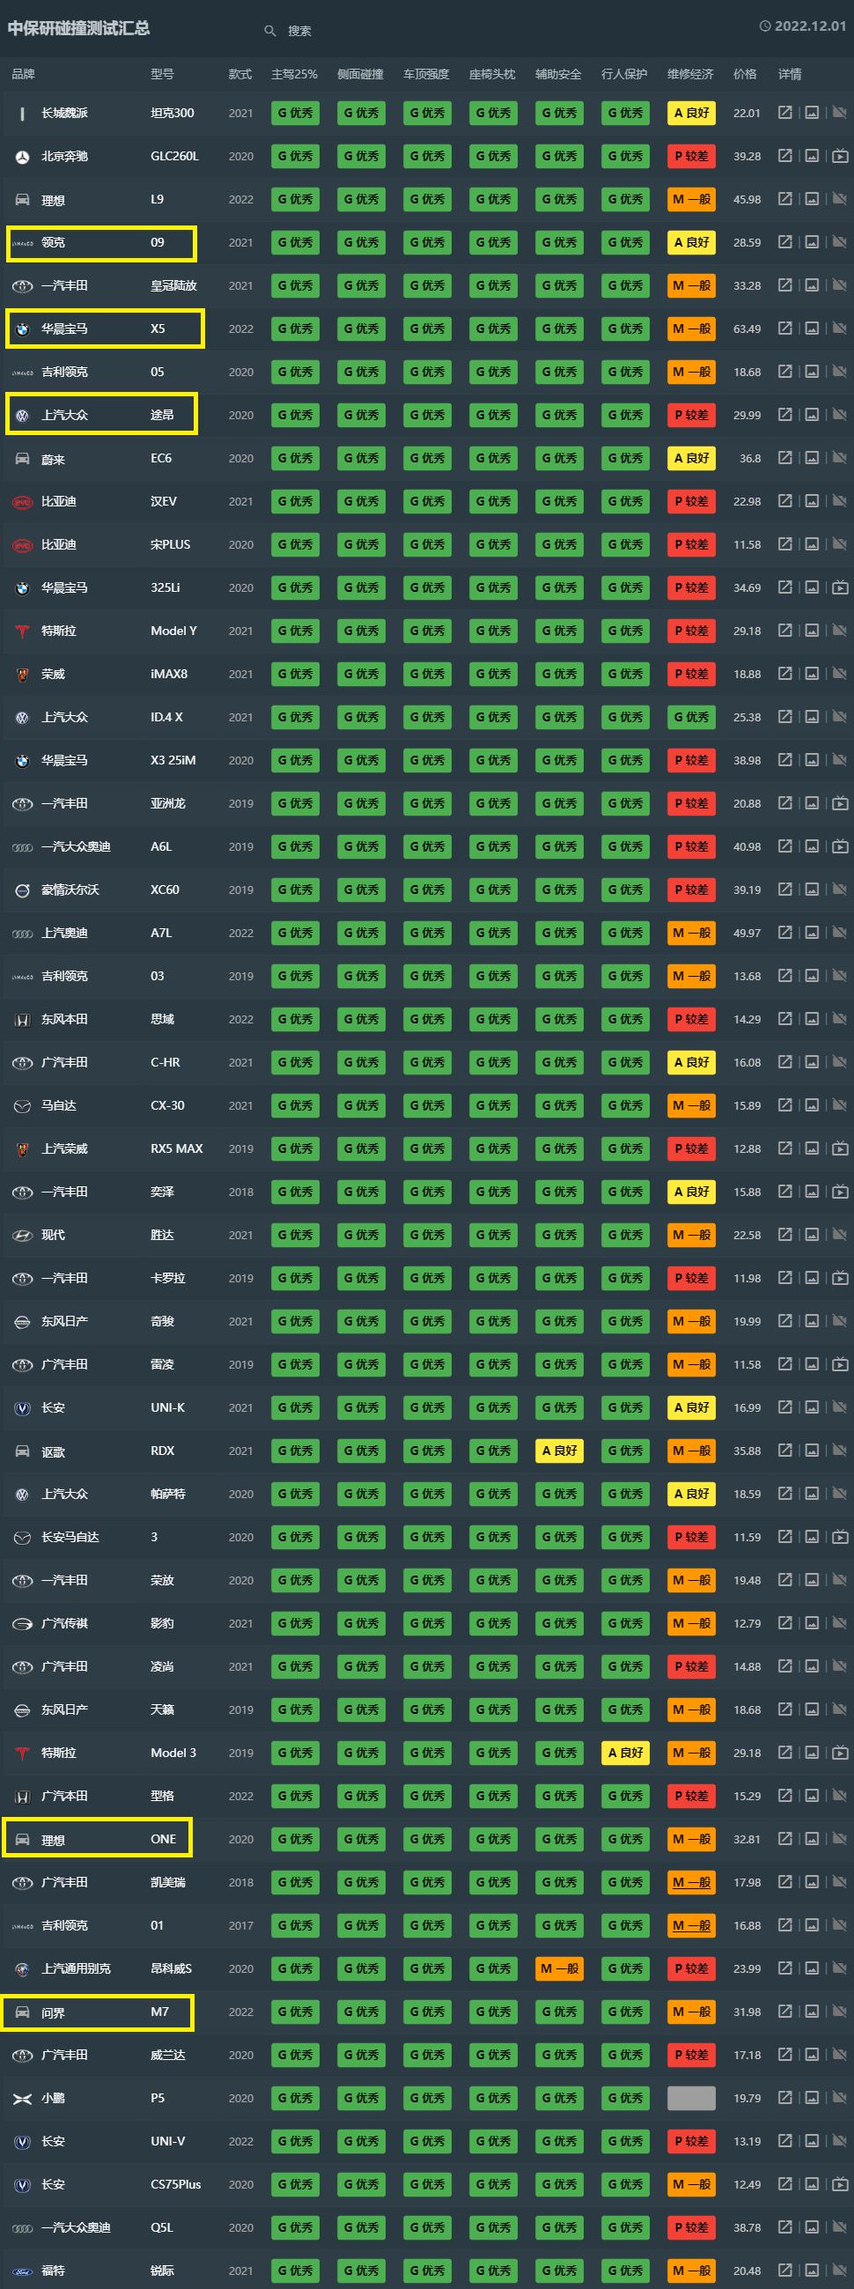View the image icon for CX-30
This screenshot has width=854, height=2289.
812,1105
